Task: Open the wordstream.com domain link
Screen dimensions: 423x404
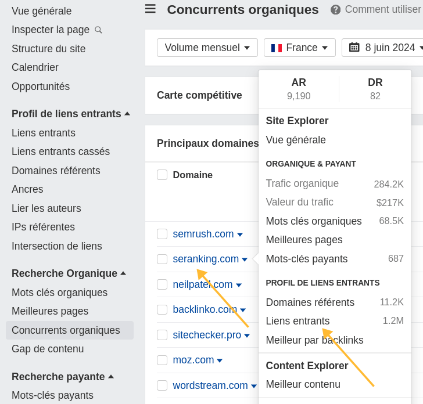Action: tap(210, 385)
